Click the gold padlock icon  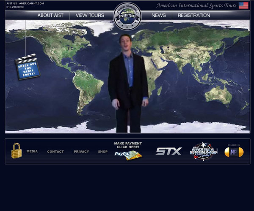point(17,151)
